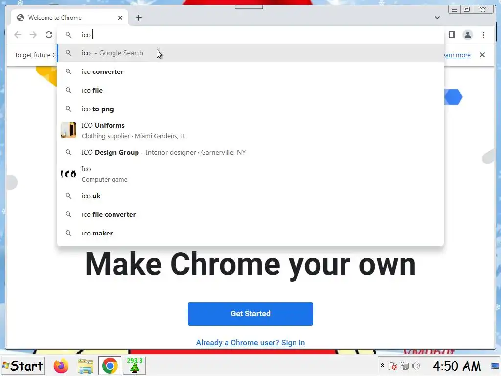The height and width of the screenshot is (376, 501).
Task: Select the Welcome to Chrome tab
Action: pyautogui.click(x=69, y=18)
